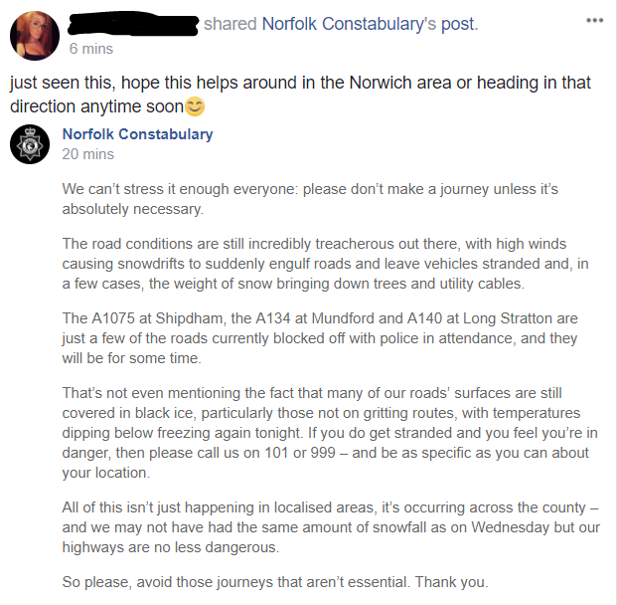Click the "6 mins" share timestamp
Screen dimensions: 617x605
pos(91,48)
